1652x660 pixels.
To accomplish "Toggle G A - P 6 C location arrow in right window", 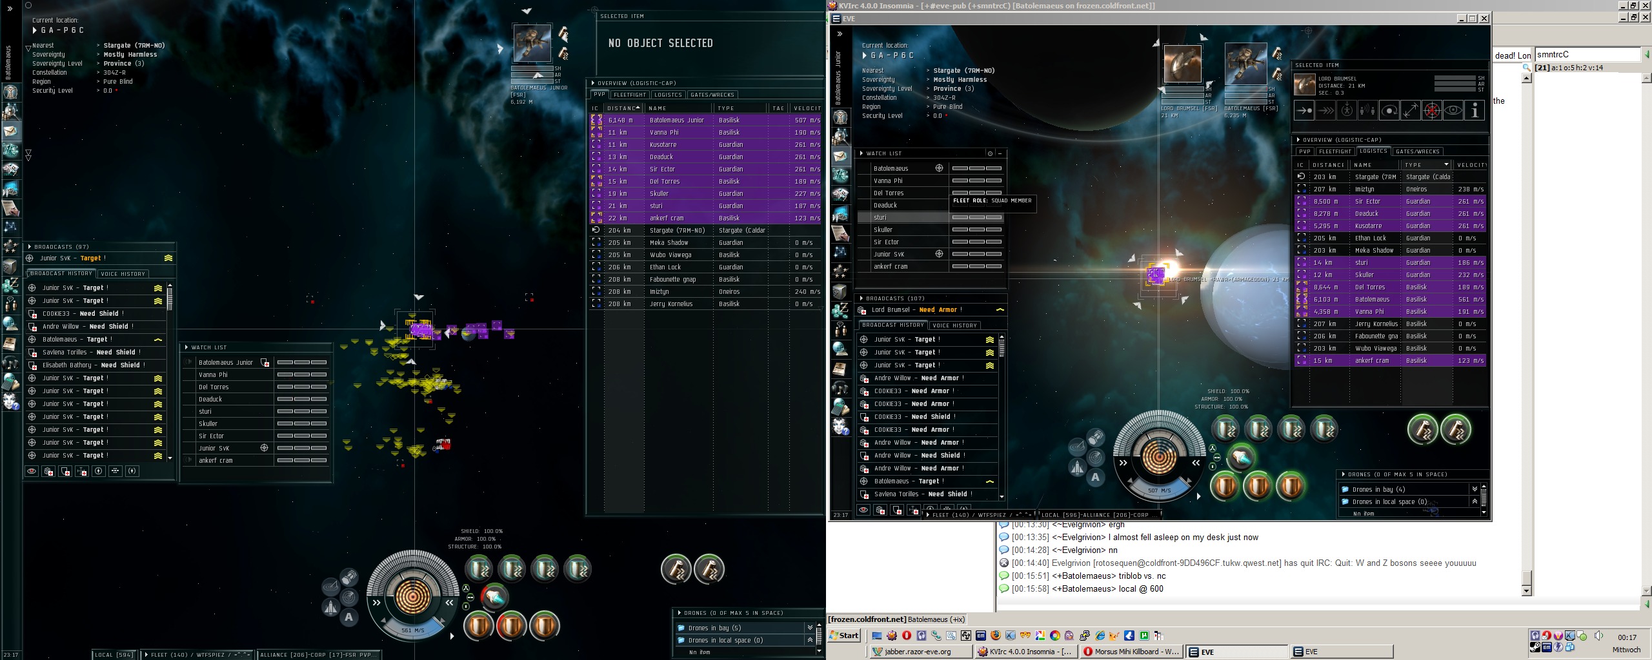I will click(x=865, y=55).
